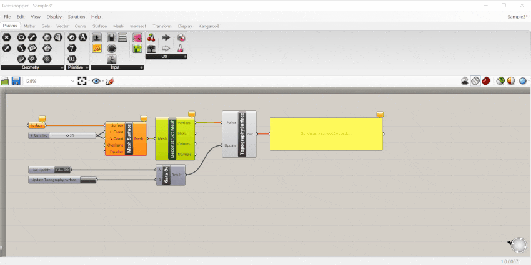
Task: Choose the Boolean Toggle input icon
Action: point(112,37)
